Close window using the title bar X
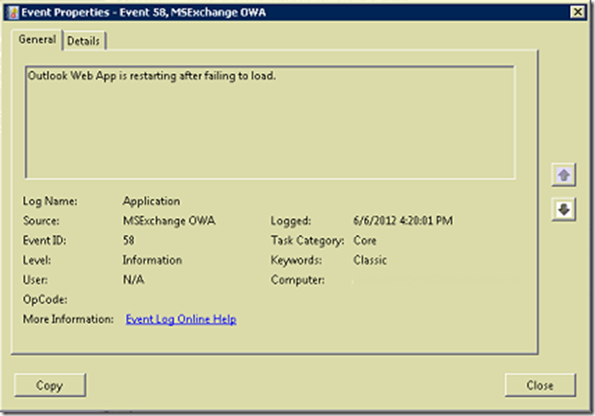This screenshot has width=595, height=416. click(x=577, y=12)
